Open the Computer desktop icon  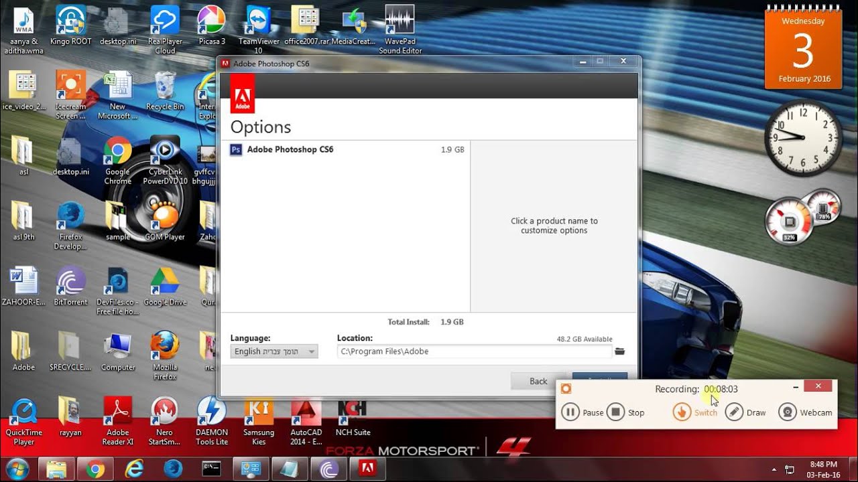click(117, 351)
